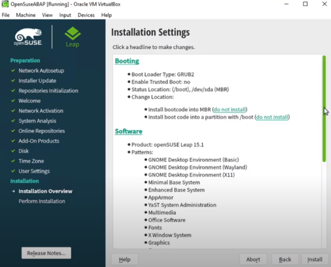This screenshot has width=331, height=267.
Task: Click 'Status Location' line
Action: click(180, 90)
